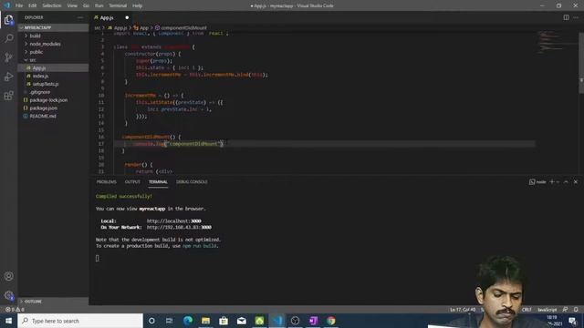This screenshot has width=584, height=328.
Task: Switch to the Problems panel tab
Action: (107, 182)
